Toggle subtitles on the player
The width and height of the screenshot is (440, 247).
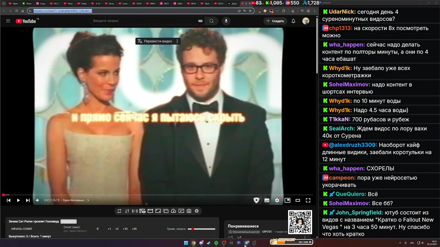pyautogui.click(x=267, y=200)
